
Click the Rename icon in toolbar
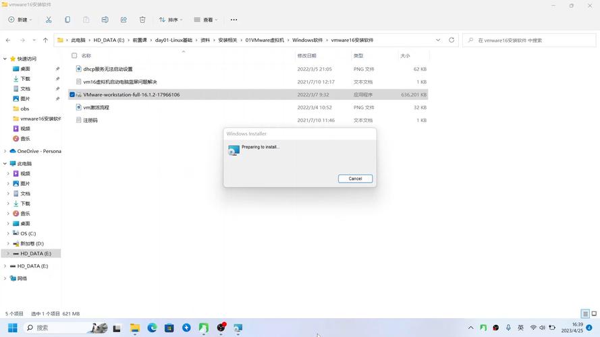105,20
